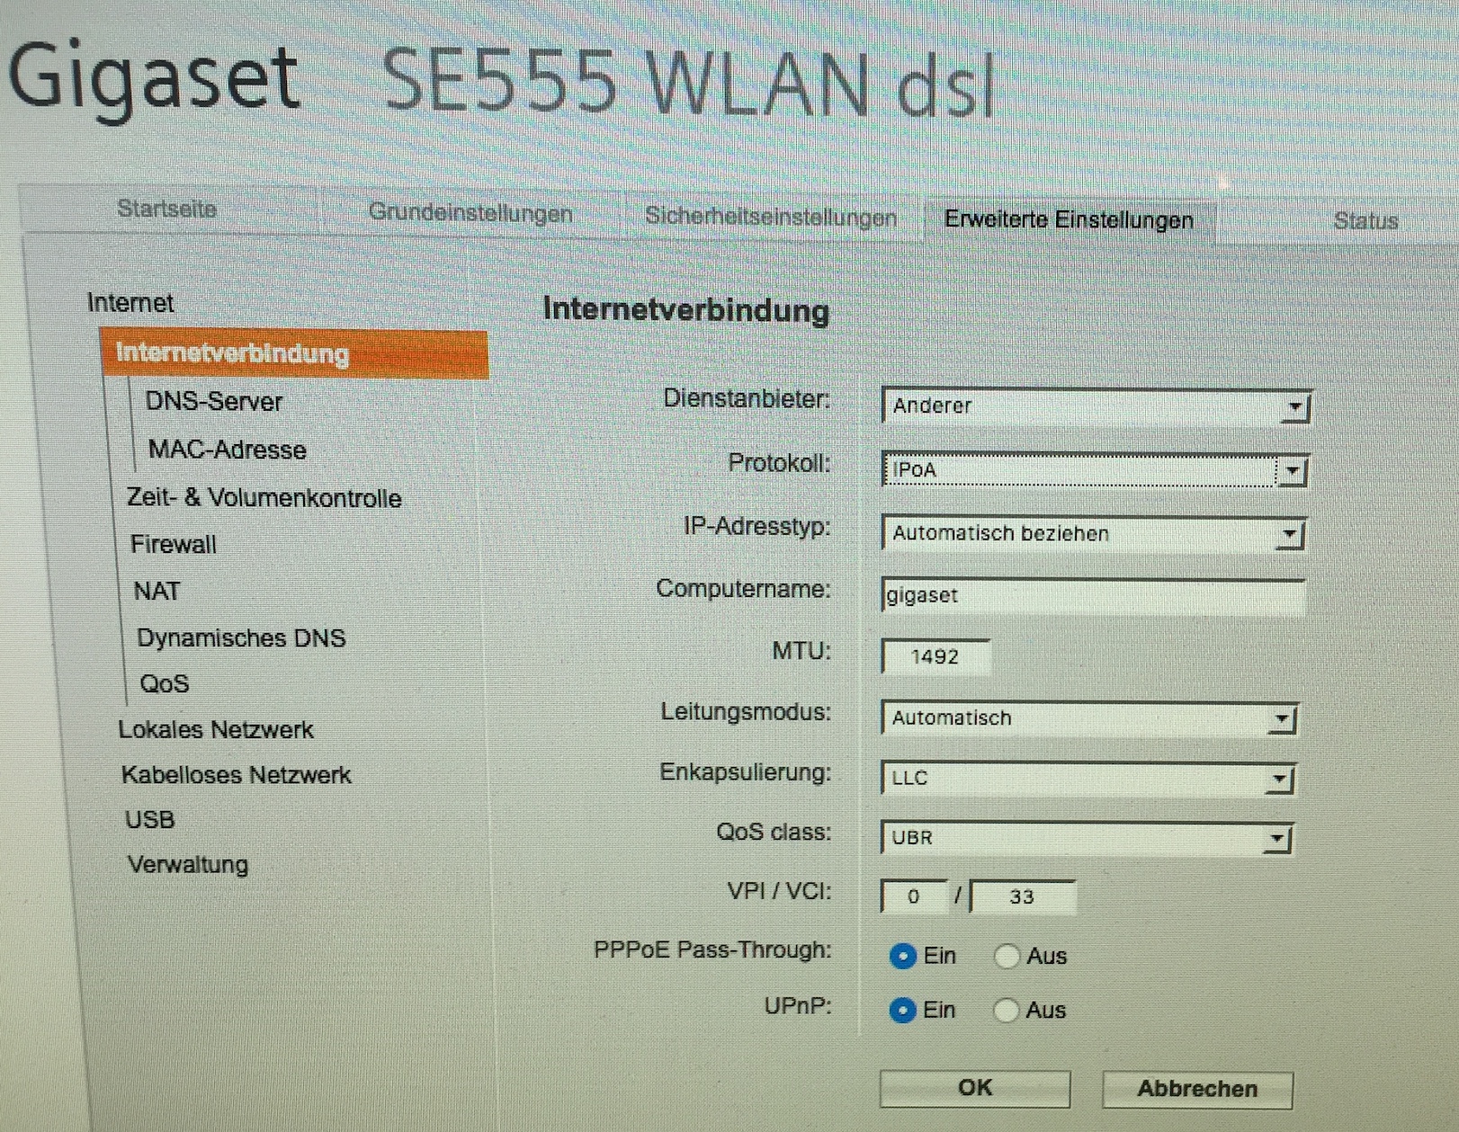Open the IP-Adresstyp dropdown
This screenshot has width=1459, height=1132.
(x=1093, y=534)
